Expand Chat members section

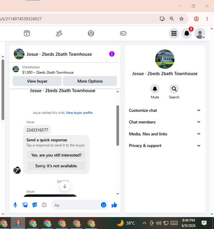[x=165, y=122]
